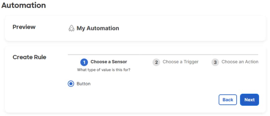Click the 'What type of value' prompt text
This screenshot has height=116, width=270.
(104, 70)
